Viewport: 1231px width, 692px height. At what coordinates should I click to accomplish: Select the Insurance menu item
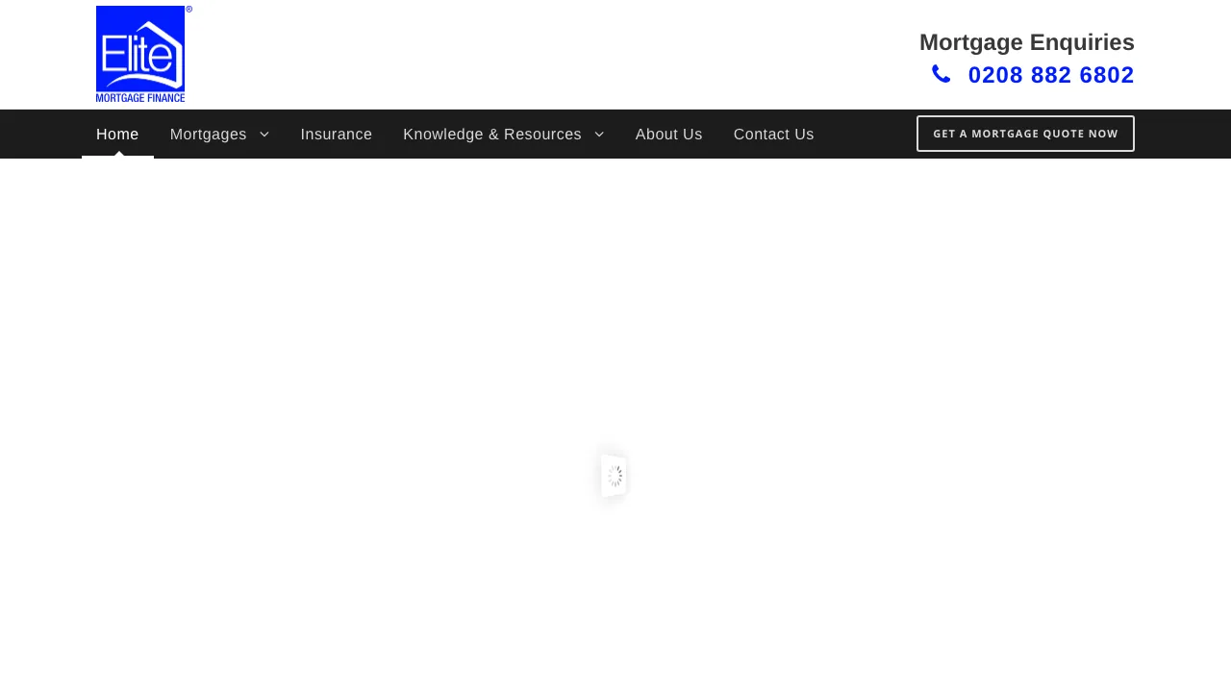click(x=336, y=134)
